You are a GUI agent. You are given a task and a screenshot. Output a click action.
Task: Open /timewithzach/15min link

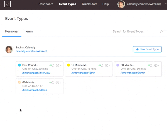(x=83, y=73)
